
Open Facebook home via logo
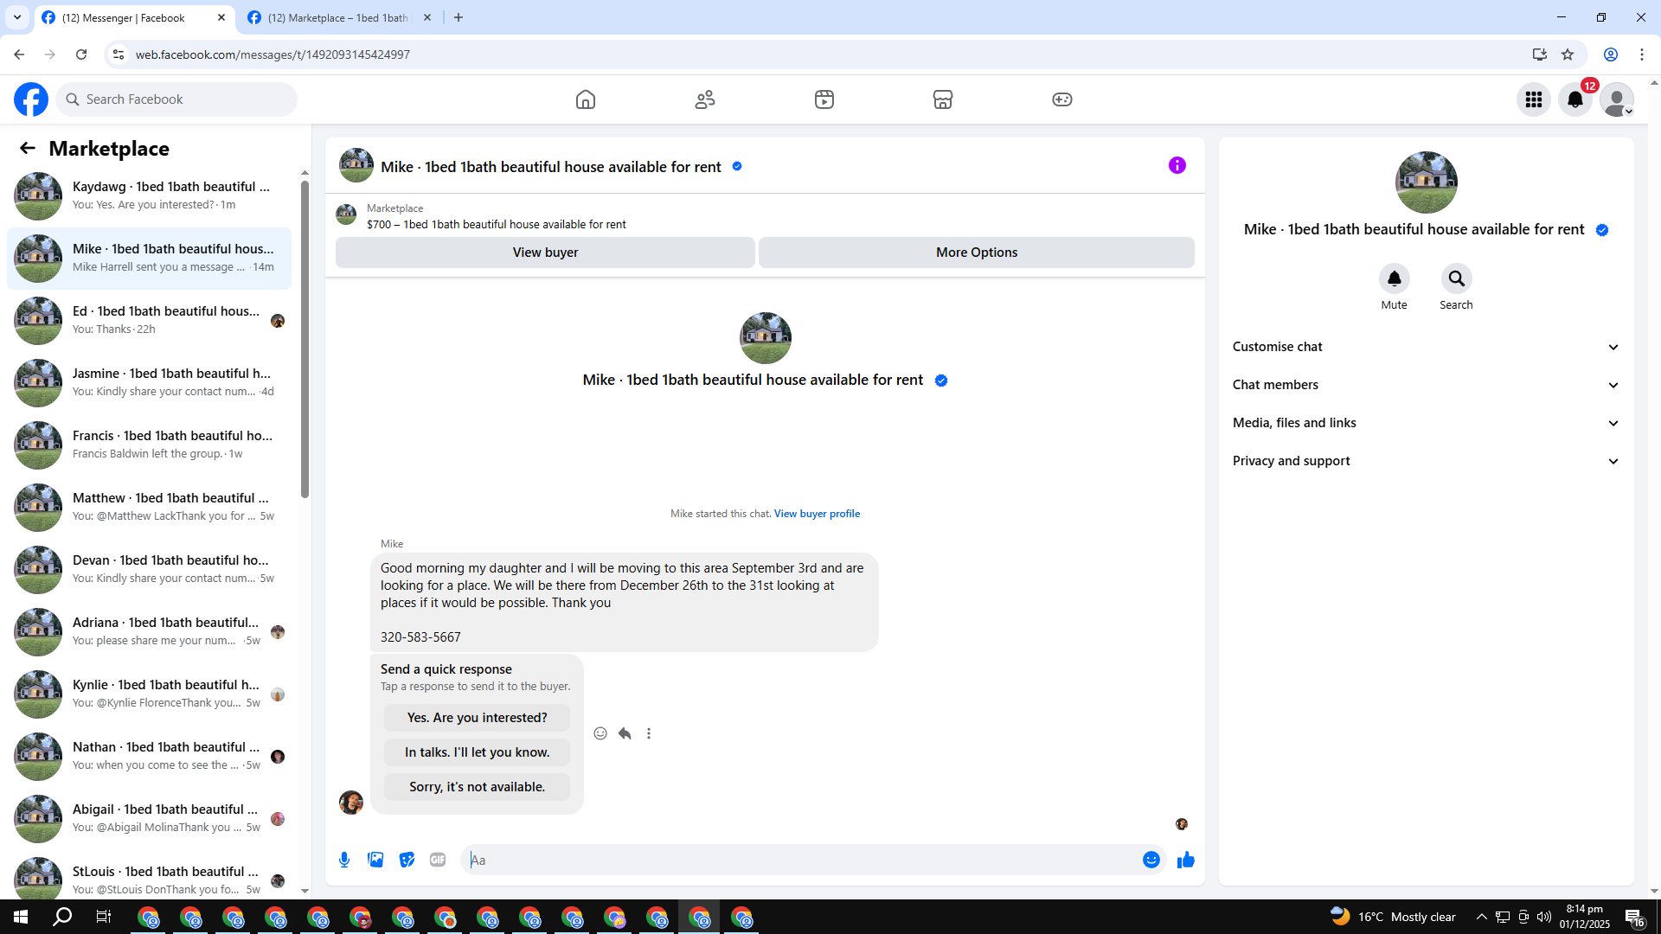click(x=31, y=99)
